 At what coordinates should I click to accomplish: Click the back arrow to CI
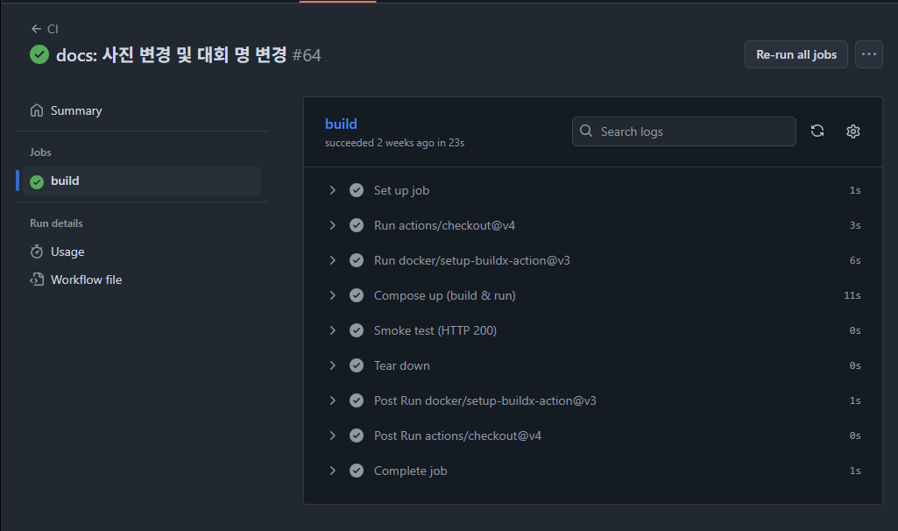tap(36, 29)
